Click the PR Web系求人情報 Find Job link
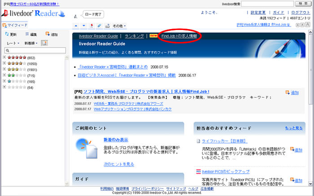 point(264,25)
